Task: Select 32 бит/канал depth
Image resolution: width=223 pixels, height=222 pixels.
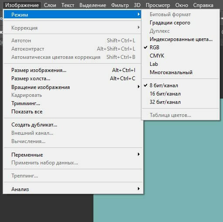Action: 180,102
